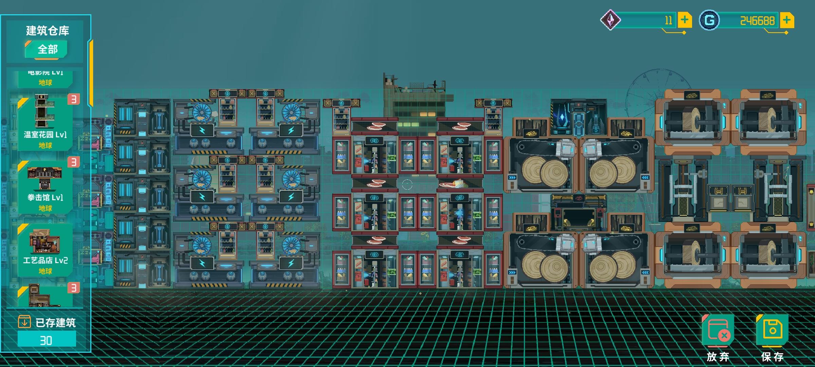
Task: Select the blue crystal reactor building
Action: point(578,118)
